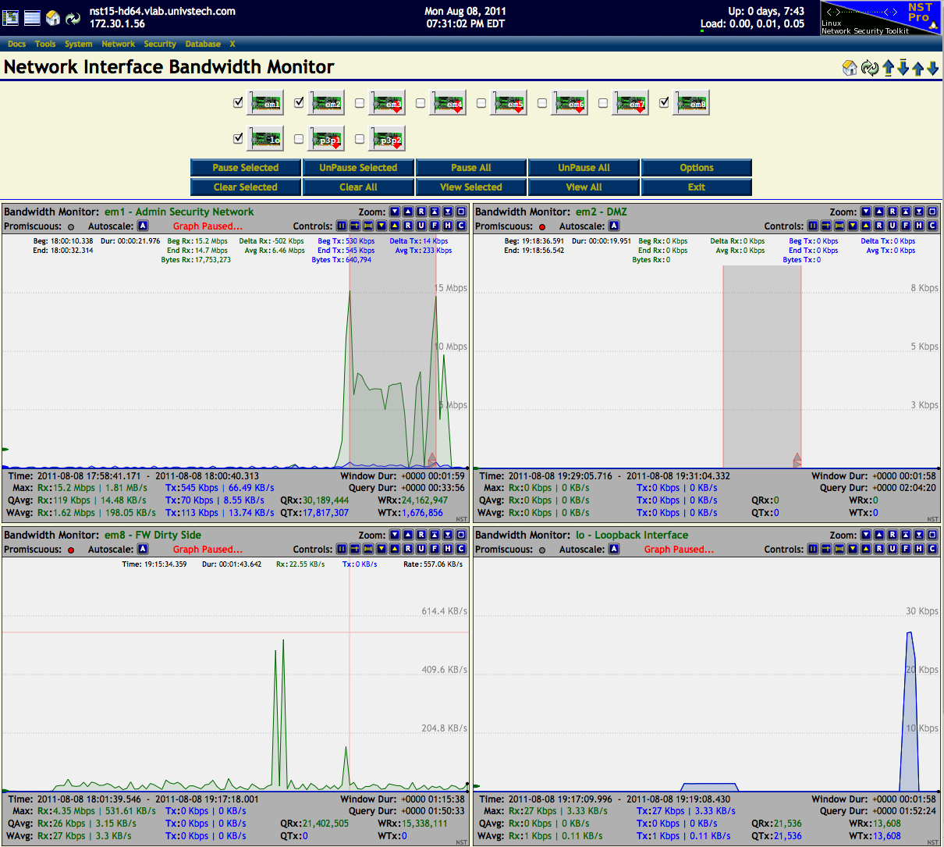The height and width of the screenshot is (847, 944).
Task: Reset zoom with the R icon on em2
Action: point(893,211)
